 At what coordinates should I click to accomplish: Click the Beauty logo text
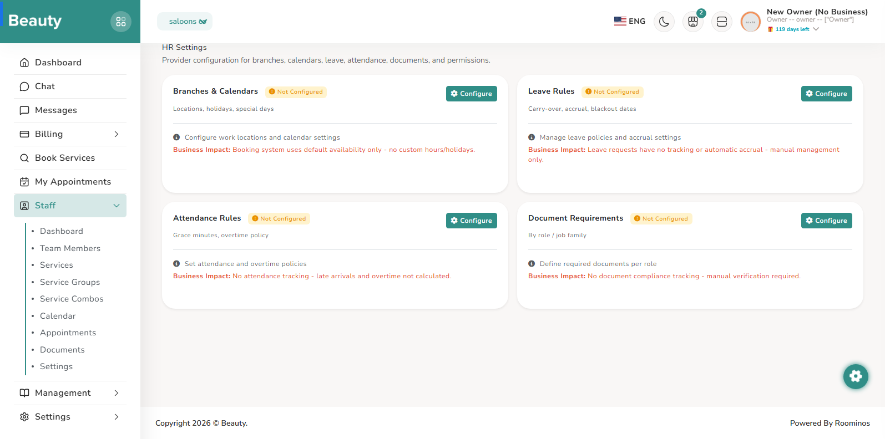(x=35, y=21)
